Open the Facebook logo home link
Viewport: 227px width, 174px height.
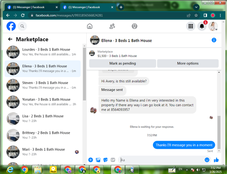11,26
